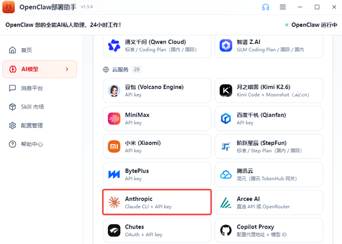
Task: Click the BytePlus blue logo
Action: 114,175
